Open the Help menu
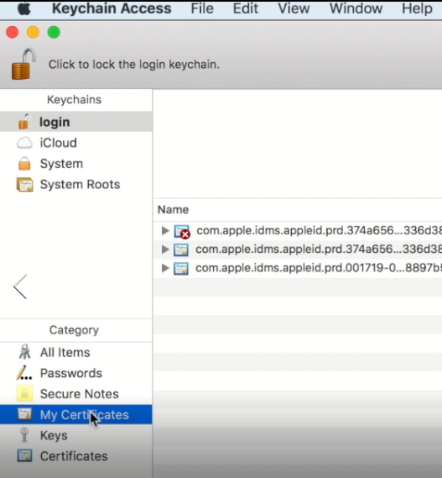 click(x=417, y=8)
